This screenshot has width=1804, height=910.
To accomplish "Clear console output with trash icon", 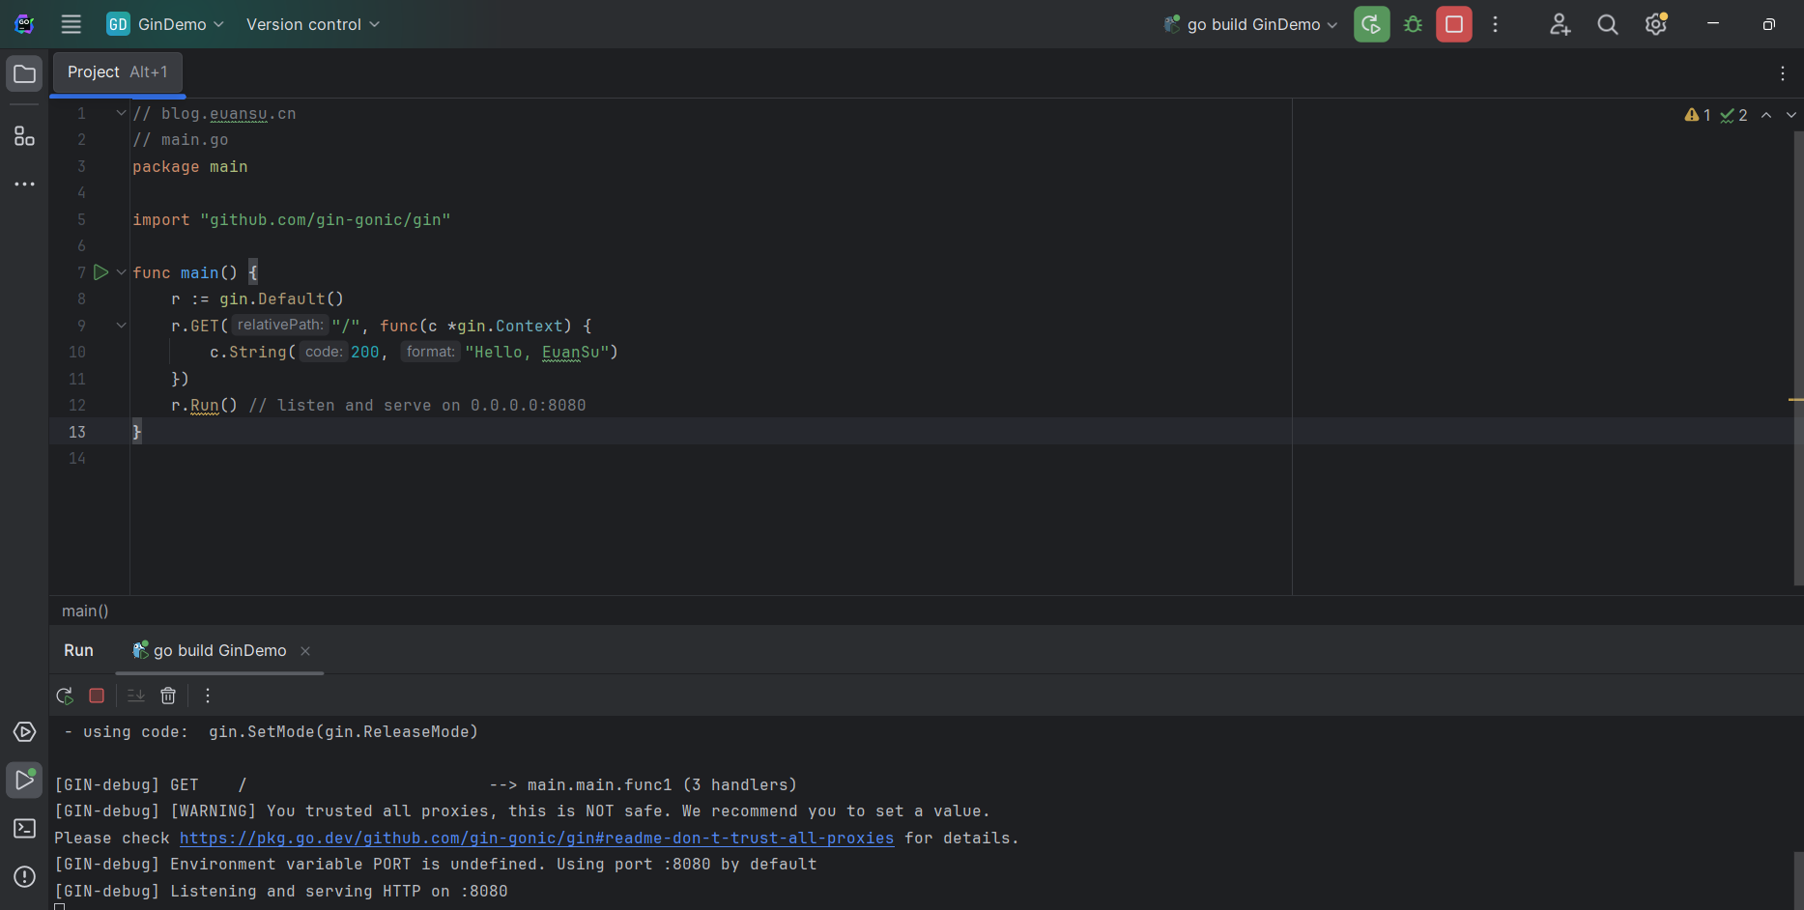I will [x=168, y=696].
